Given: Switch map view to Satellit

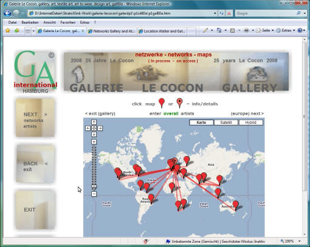Looking at the screenshot, I should (226, 123).
